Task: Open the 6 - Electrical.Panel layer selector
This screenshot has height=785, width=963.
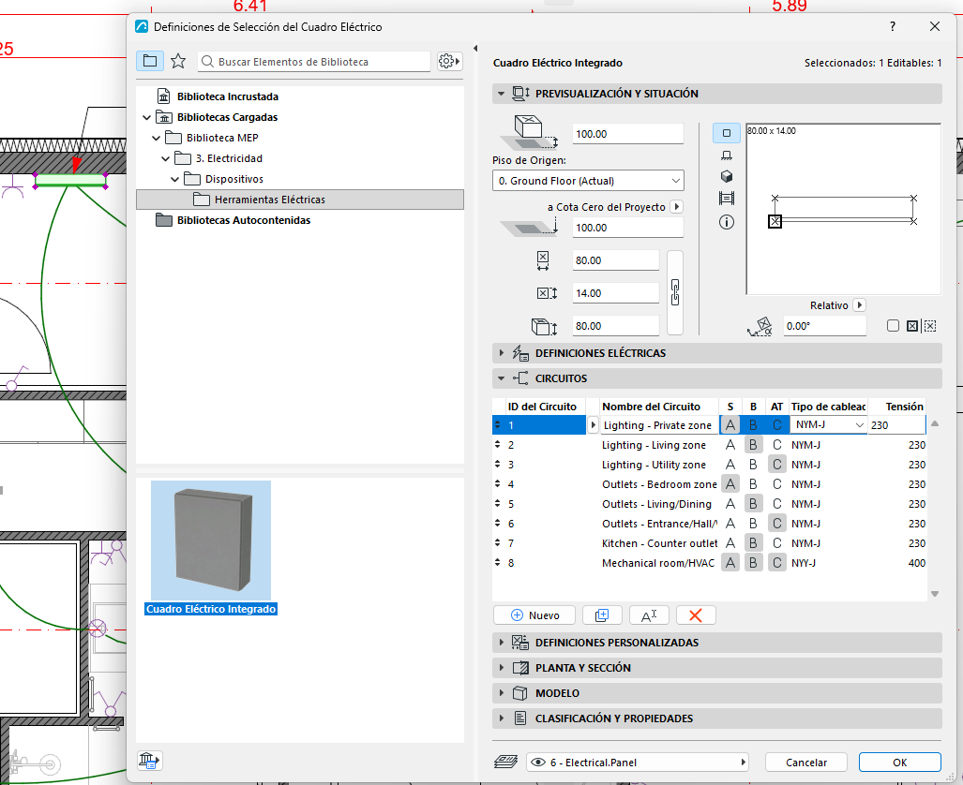Action: pos(638,763)
